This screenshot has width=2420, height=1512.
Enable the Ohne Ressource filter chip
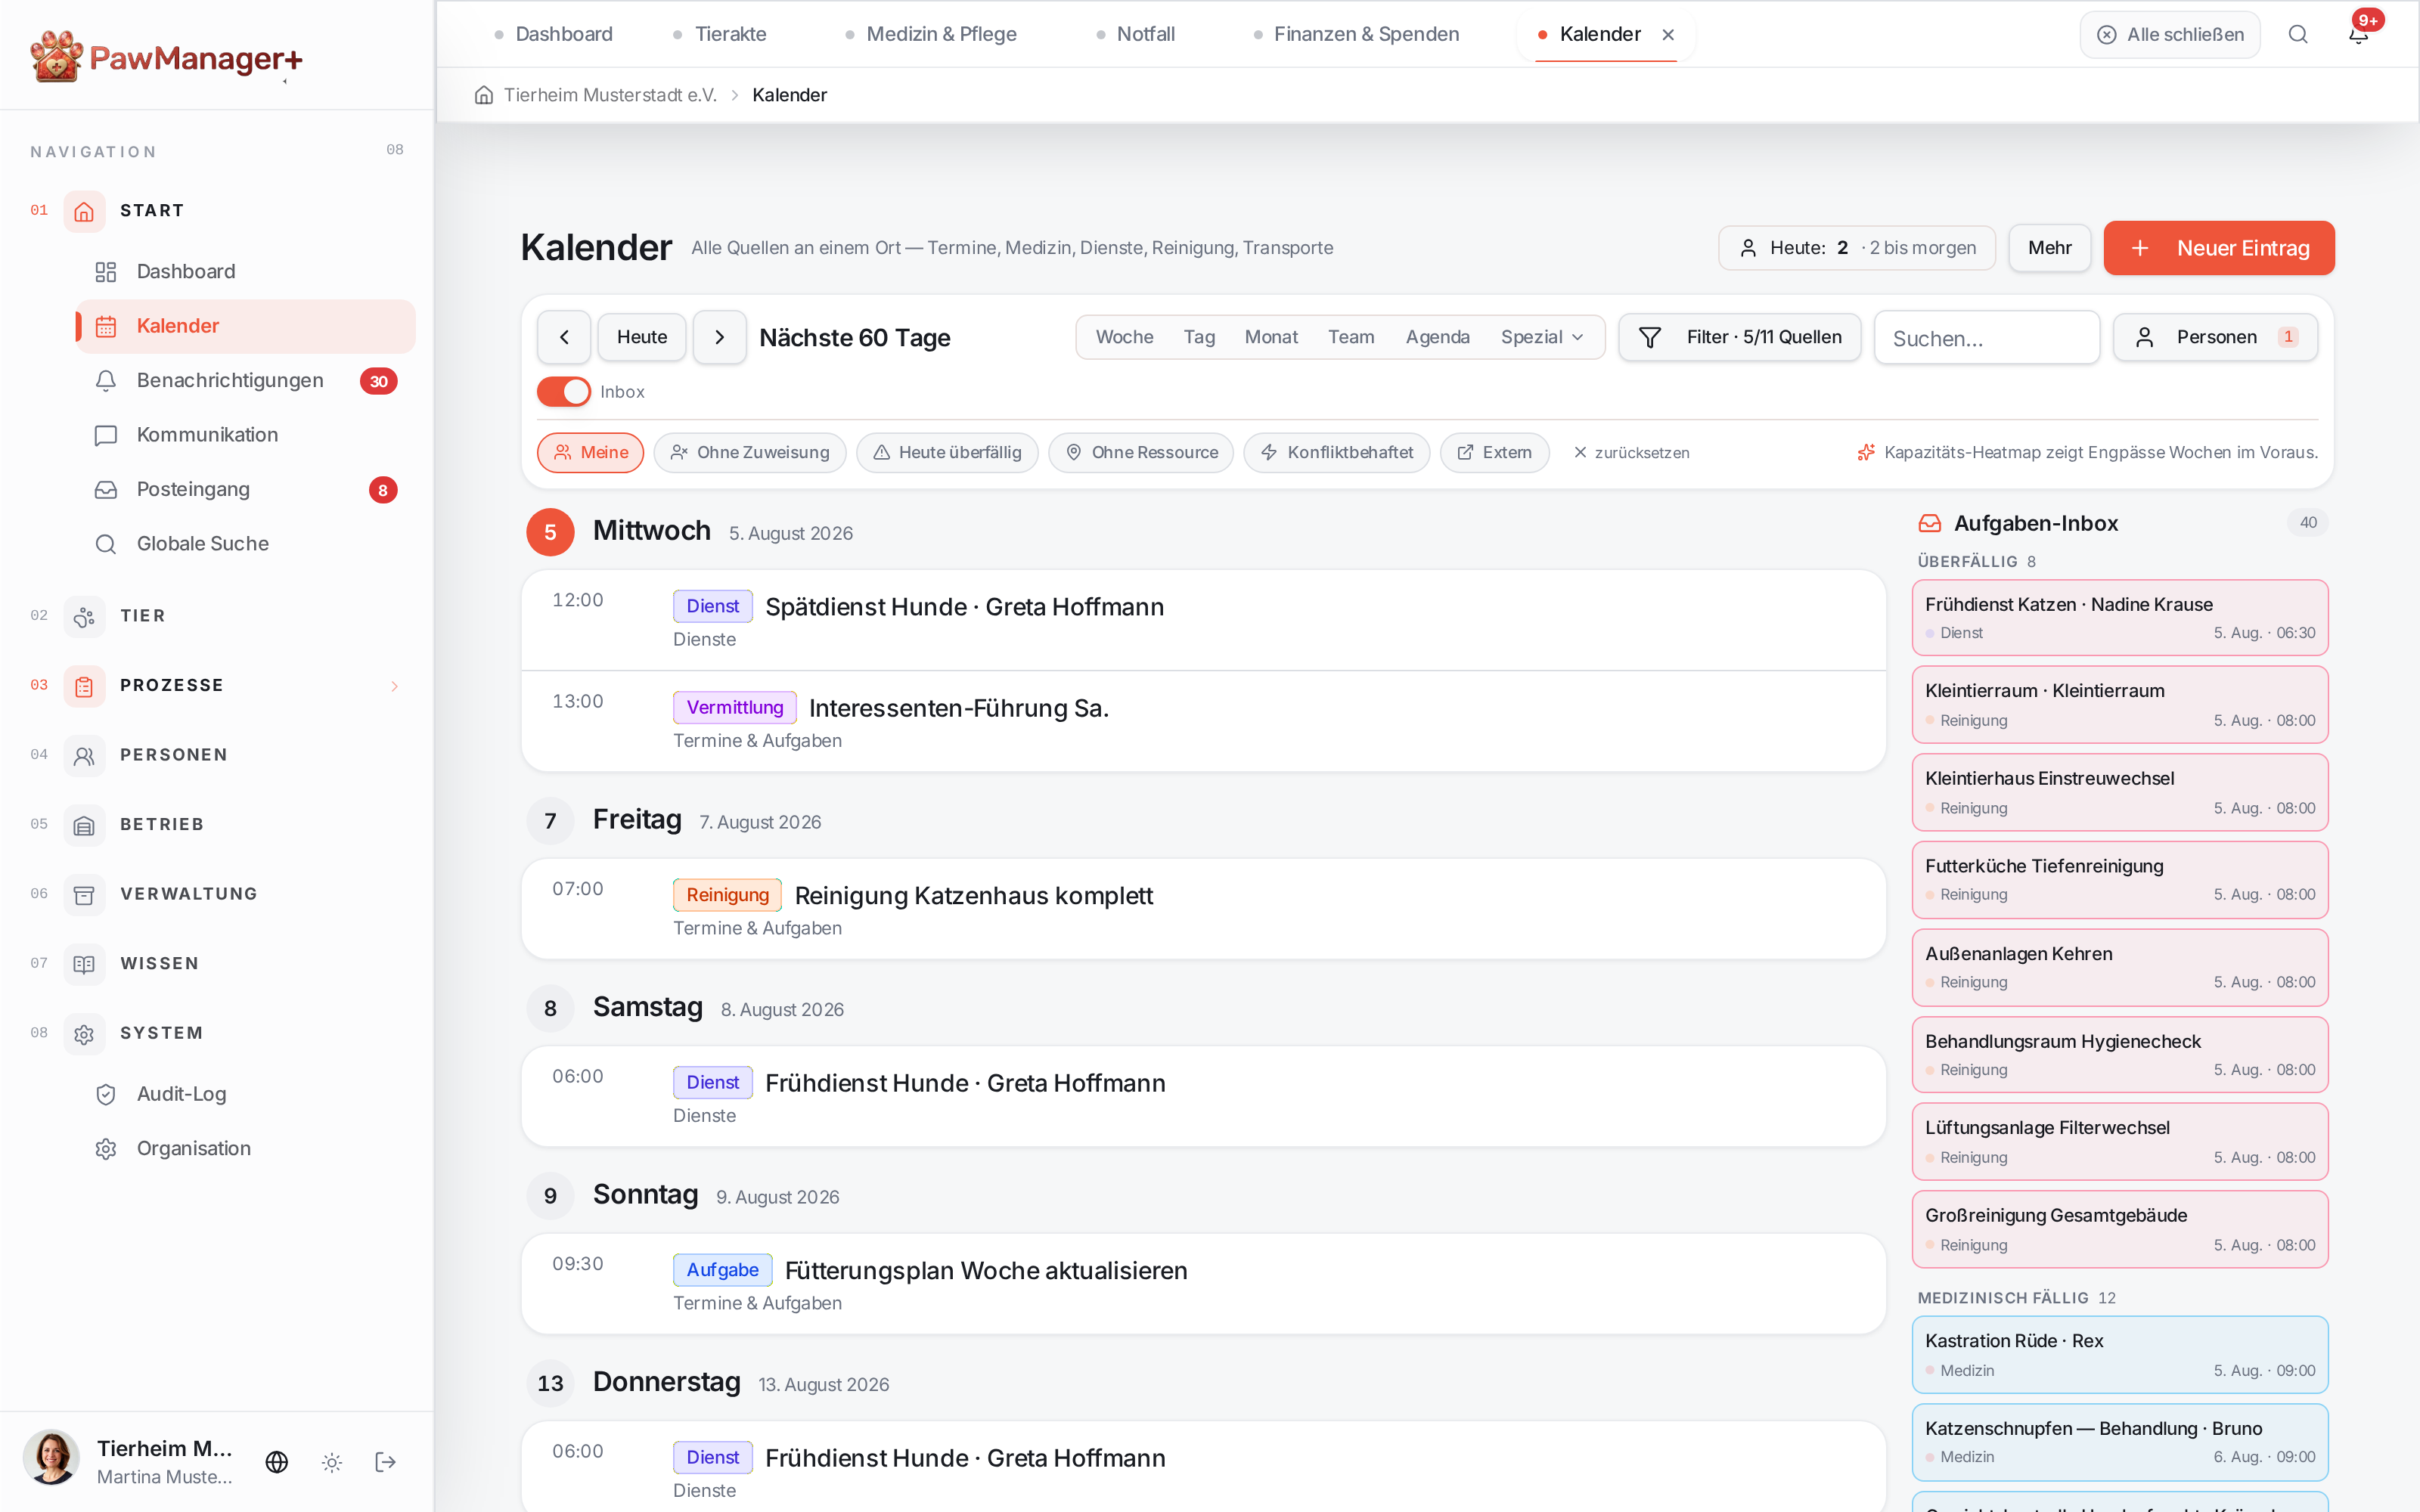click(x=1141, y=453)
